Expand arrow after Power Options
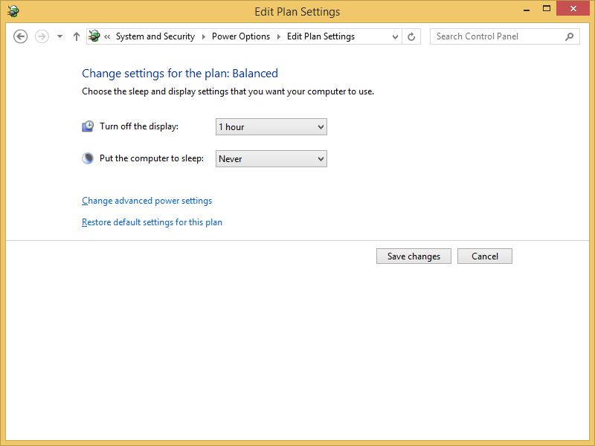 tap(278, 36)
